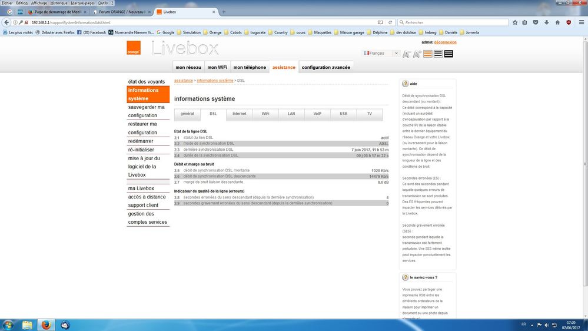Screen dimensions: 588x331
Task: Open Windows Start menu
Action: [x=8, y=325]
